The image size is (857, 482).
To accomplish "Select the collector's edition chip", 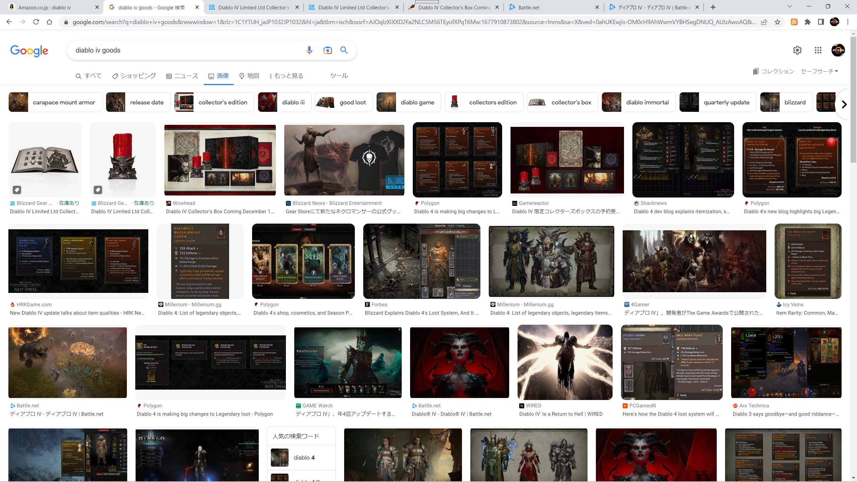I will pos(214,102).
